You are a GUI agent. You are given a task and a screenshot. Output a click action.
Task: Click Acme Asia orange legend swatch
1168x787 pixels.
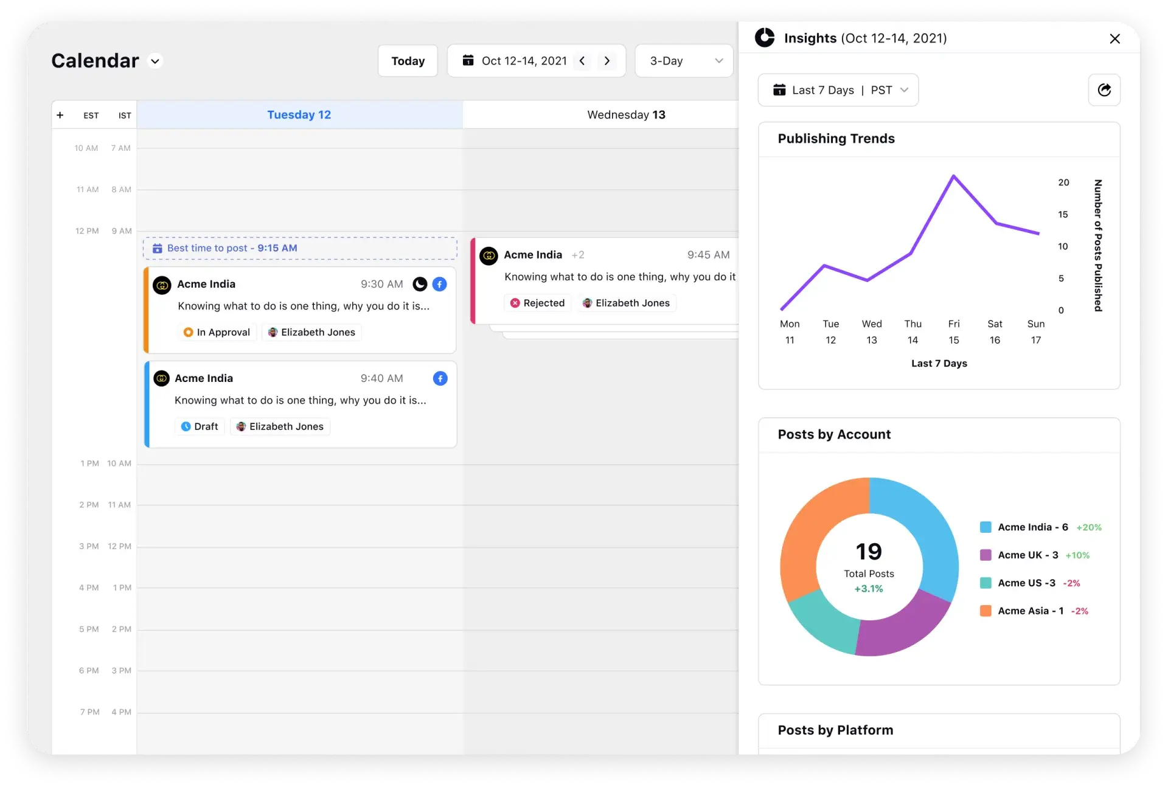985,611
